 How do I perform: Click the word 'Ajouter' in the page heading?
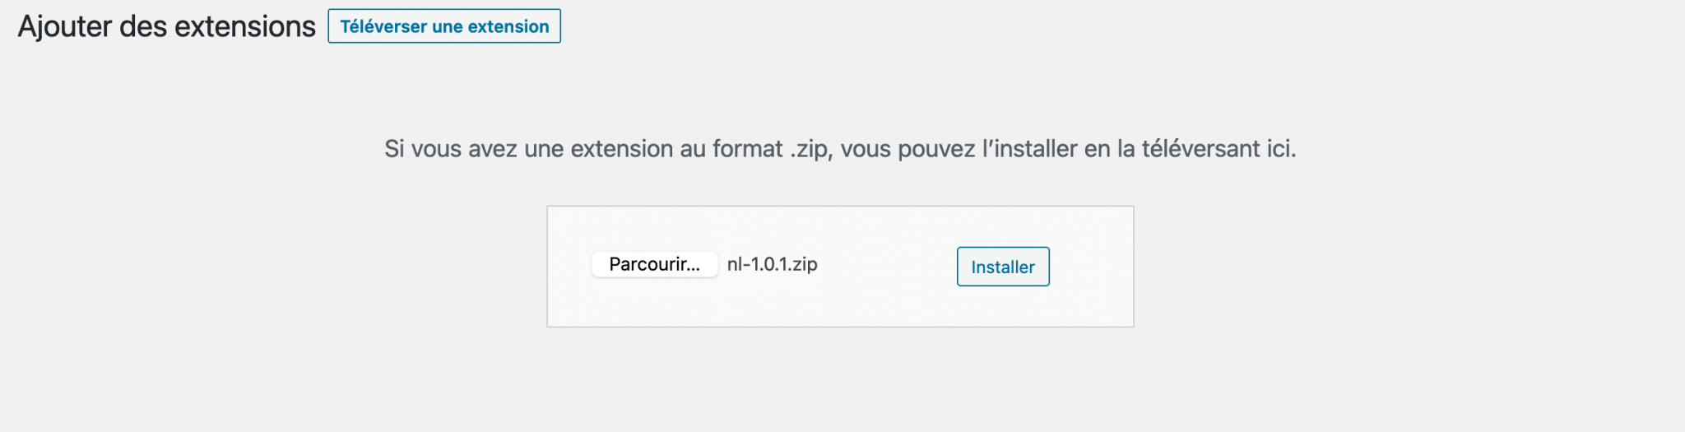point(64,26)
